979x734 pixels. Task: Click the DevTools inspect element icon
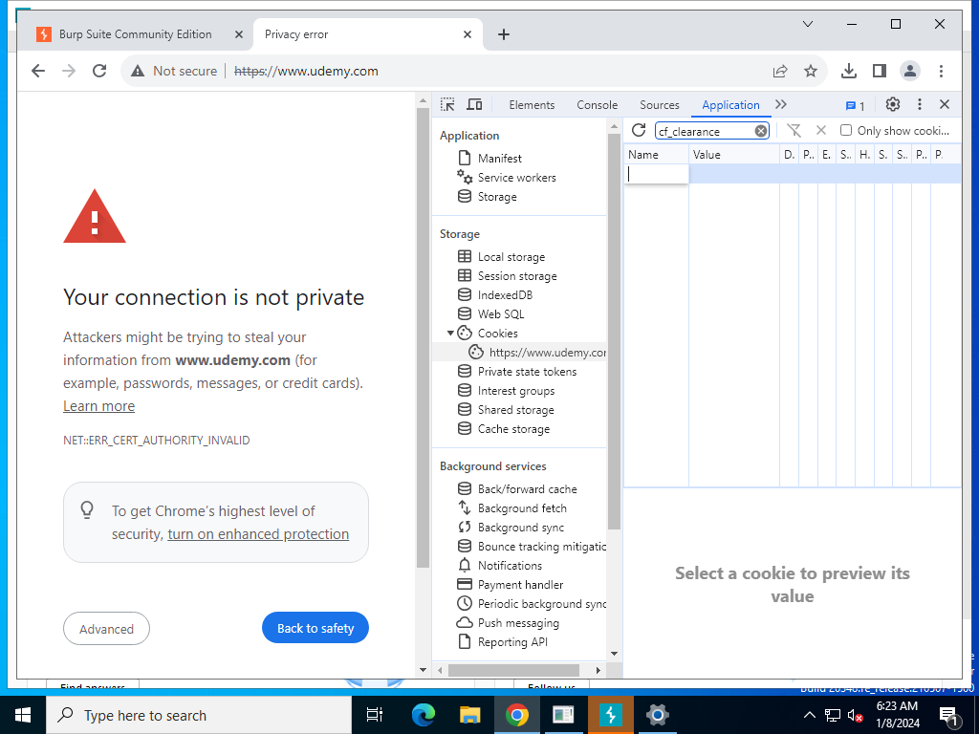tap(447, 104)
